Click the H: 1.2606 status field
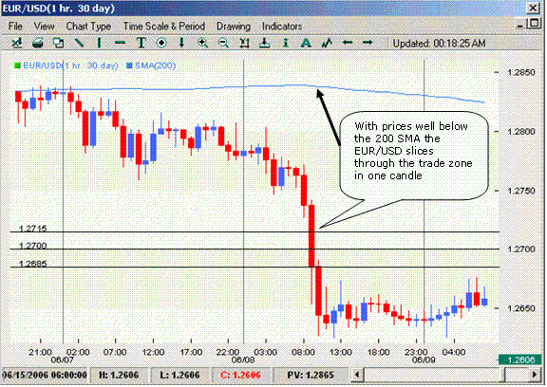 coord(119,376)
